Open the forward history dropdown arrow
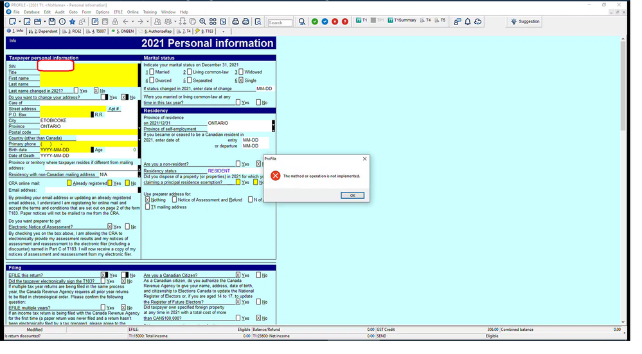The width and height of the screenshot is (642, 354). [x=148, y=22]
